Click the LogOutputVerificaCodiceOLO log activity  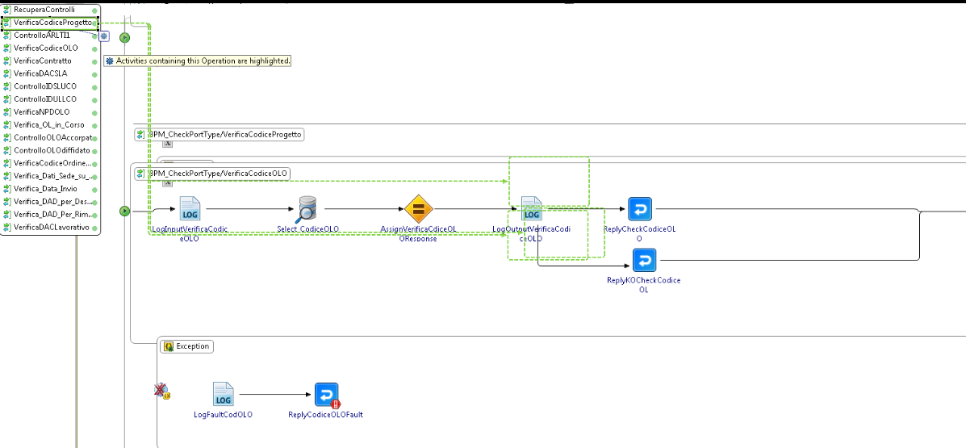(x=532, y=209)
